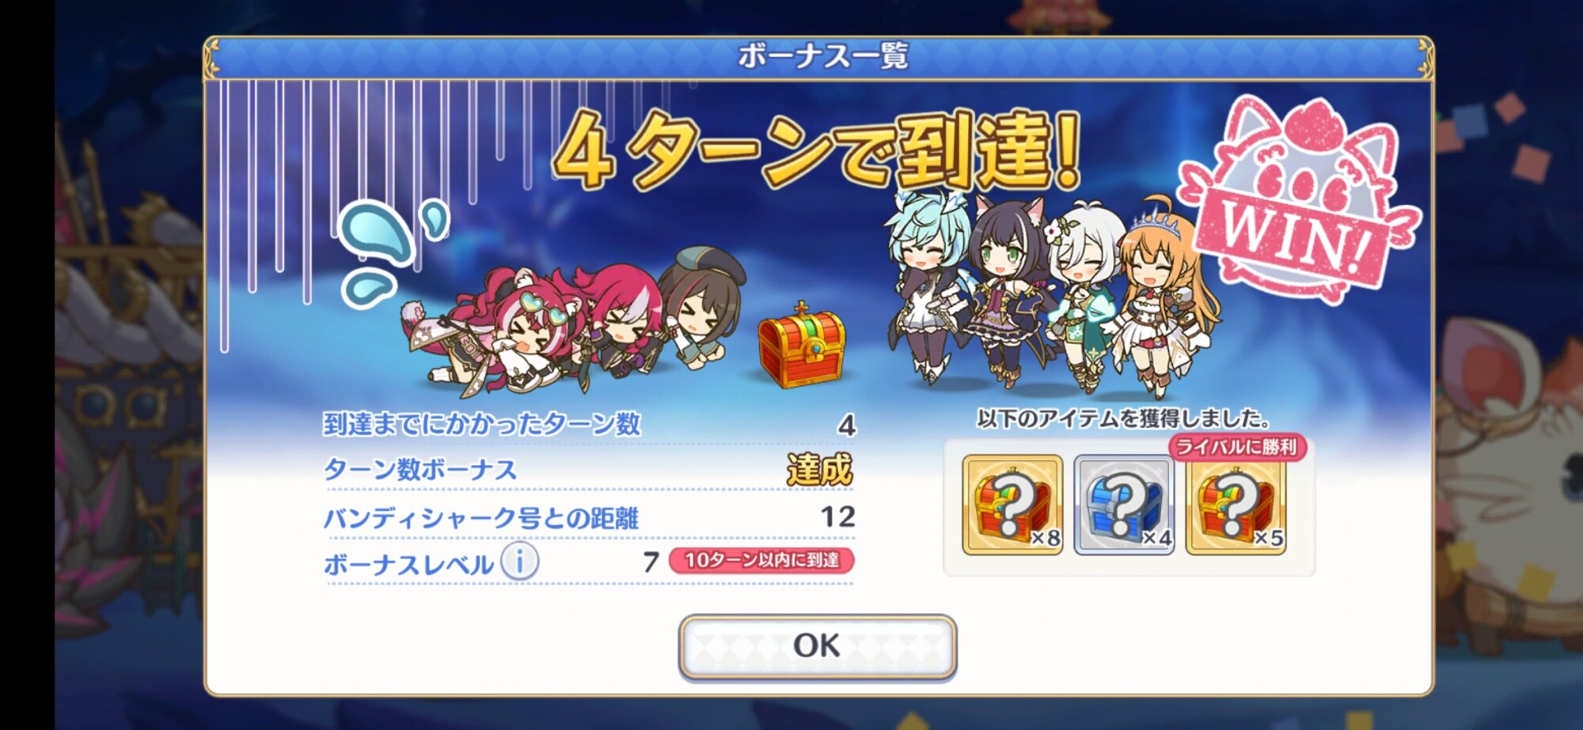Select the バンディシャーク号との距離 row
The image size is (1583, 730).
pos(590,518)
